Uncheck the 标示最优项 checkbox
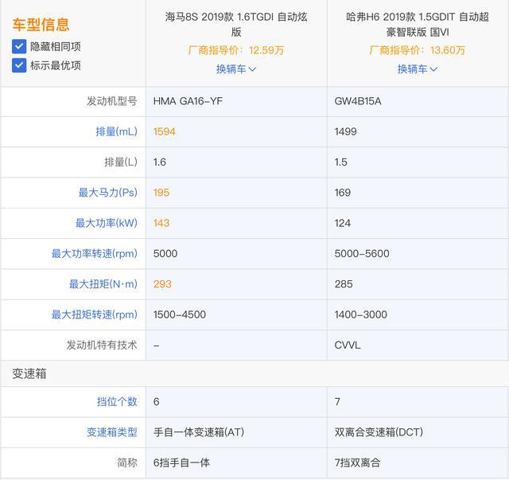509x480 pixels. click(19, 65)
